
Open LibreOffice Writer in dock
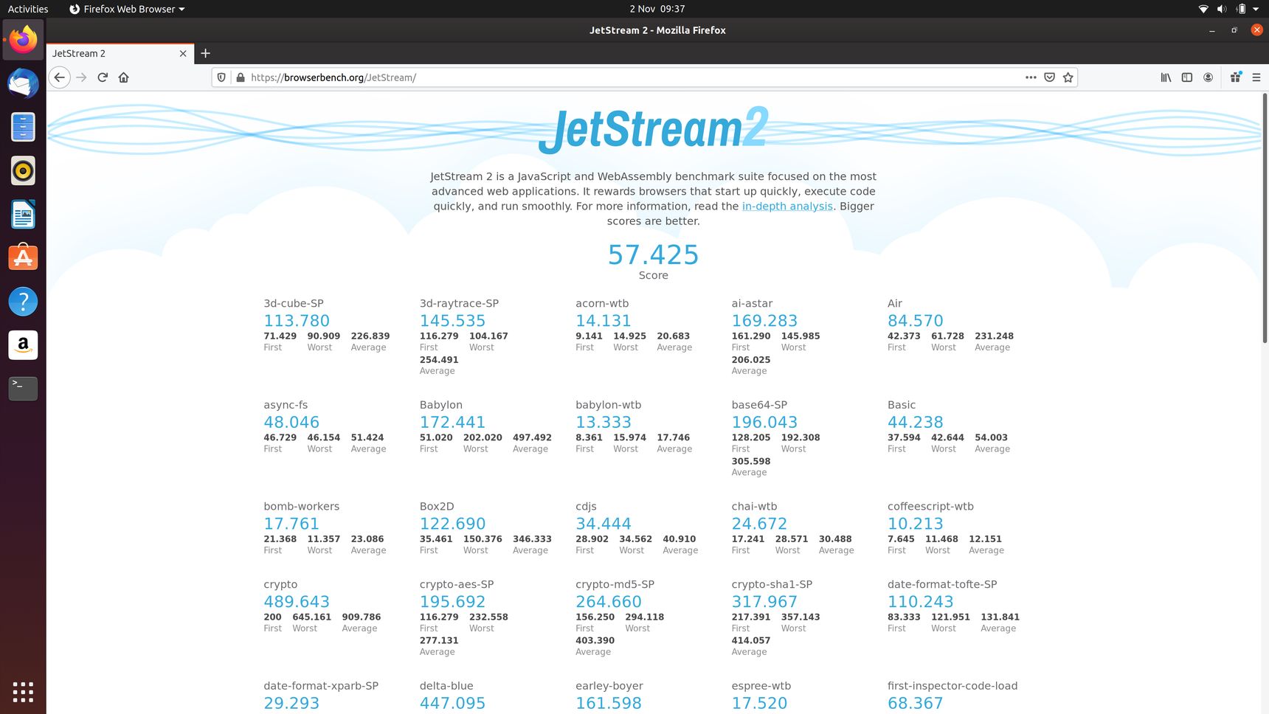[23, 214]
